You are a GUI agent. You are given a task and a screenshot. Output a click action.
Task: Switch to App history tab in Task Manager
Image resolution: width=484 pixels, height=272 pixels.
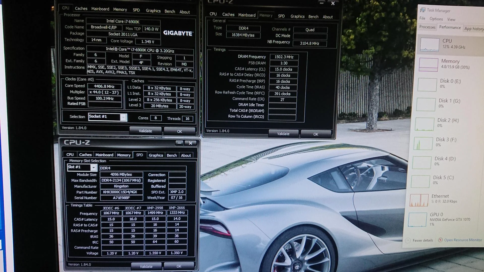tap(474, 29)
